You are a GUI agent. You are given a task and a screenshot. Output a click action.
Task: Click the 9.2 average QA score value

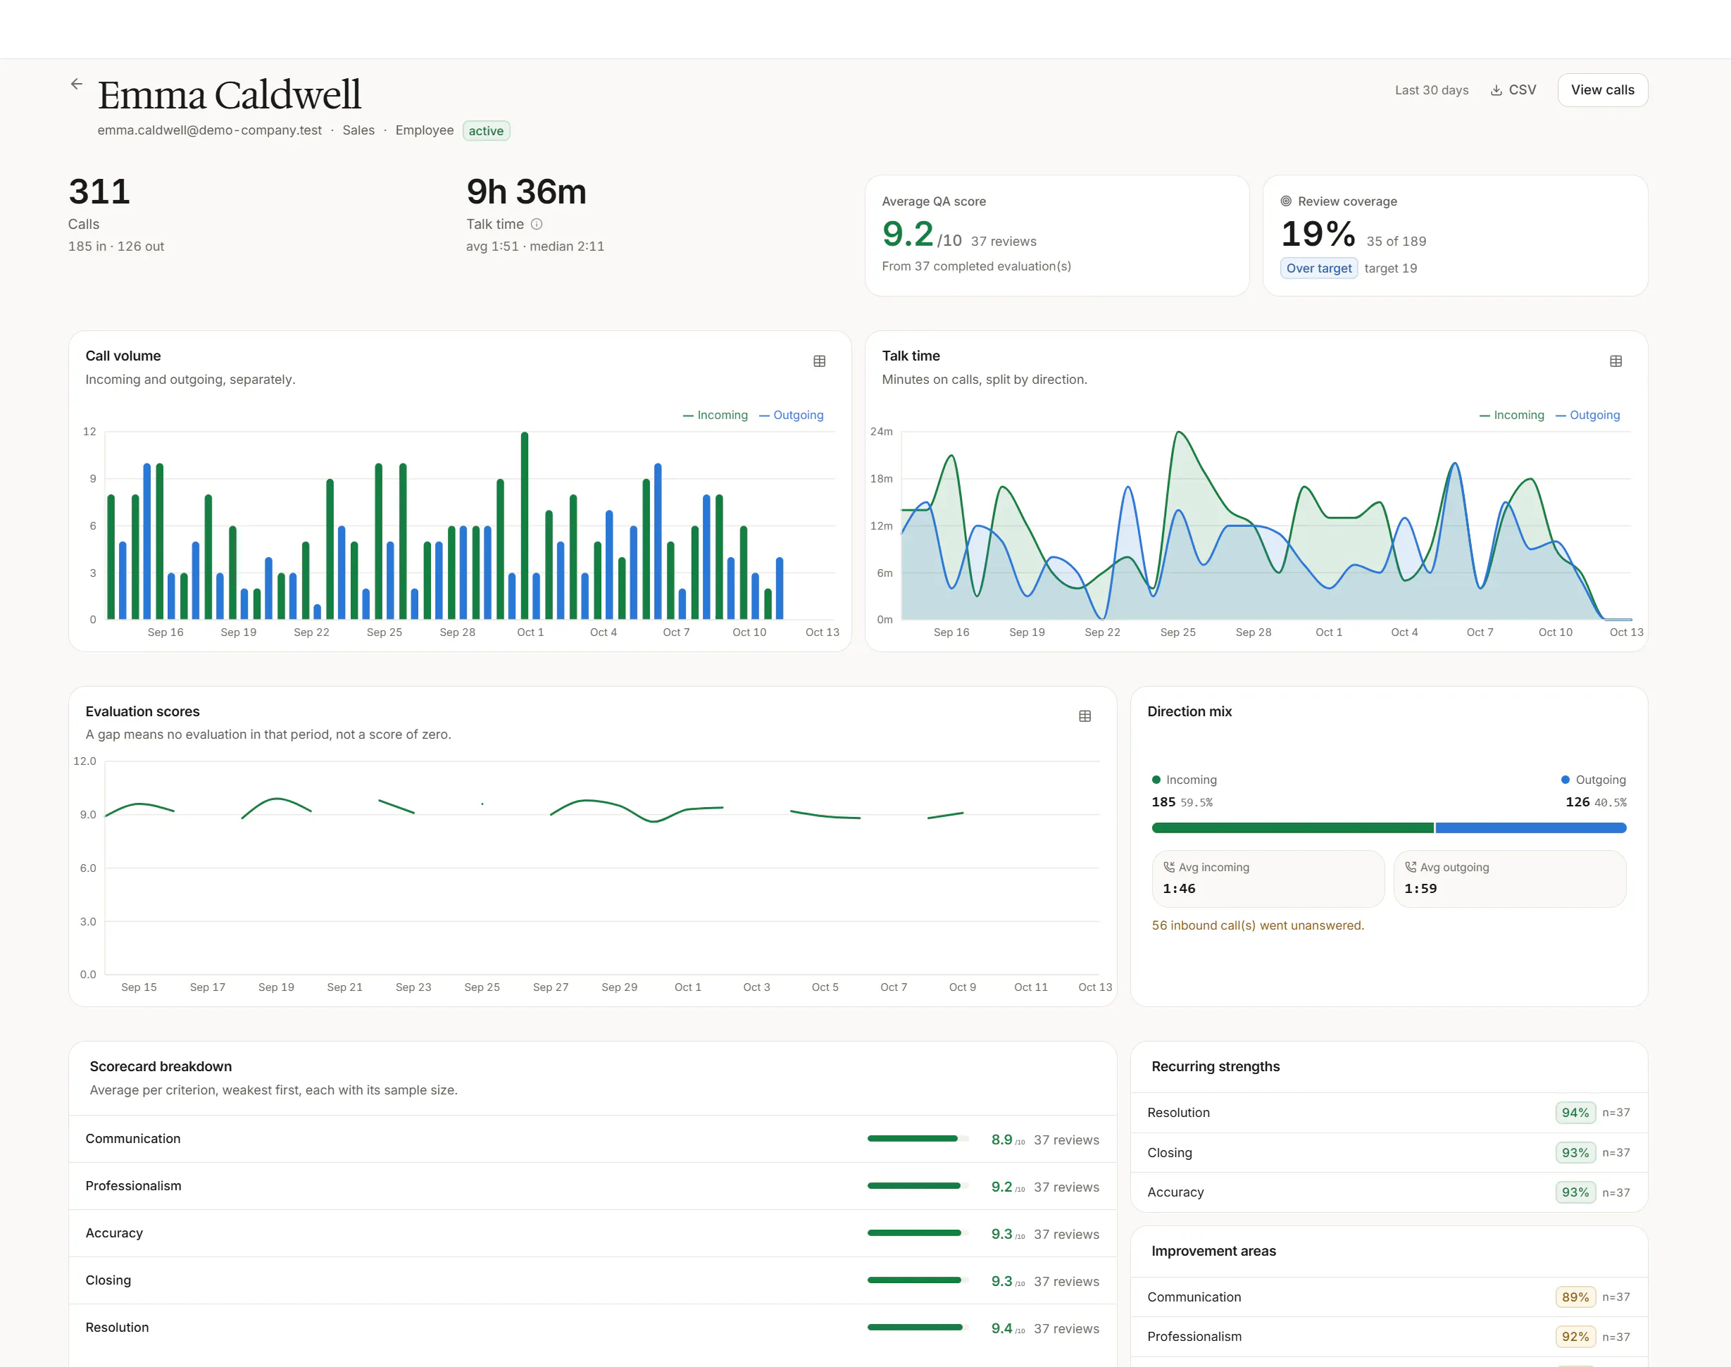pyautogui.click(x=908, y=234)
